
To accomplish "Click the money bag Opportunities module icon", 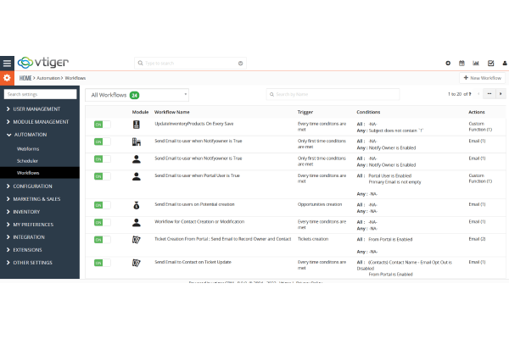I will click(137, 205).
